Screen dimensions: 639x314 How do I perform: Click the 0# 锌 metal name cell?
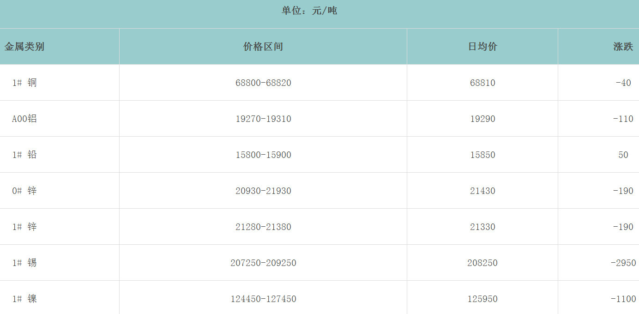coord(24,191)
